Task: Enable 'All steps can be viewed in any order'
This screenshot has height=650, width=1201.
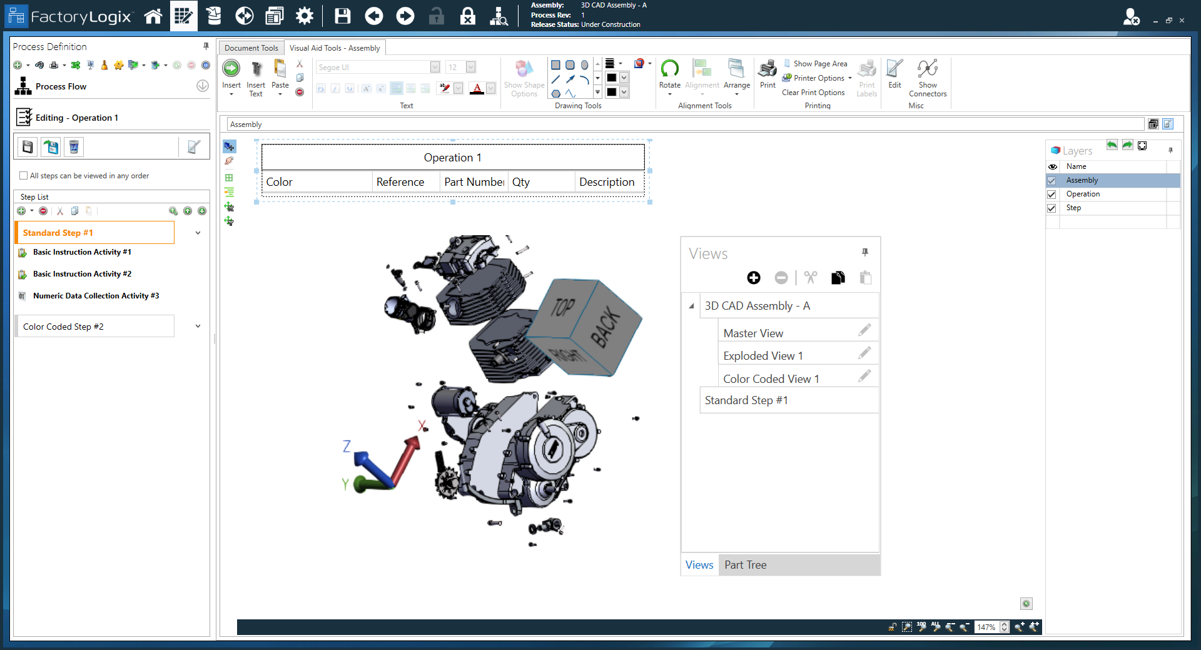Action: pyautogui.click(x=23, y=176)
